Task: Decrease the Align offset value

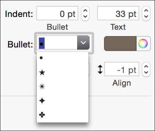Action: click(x=146, y=72)
